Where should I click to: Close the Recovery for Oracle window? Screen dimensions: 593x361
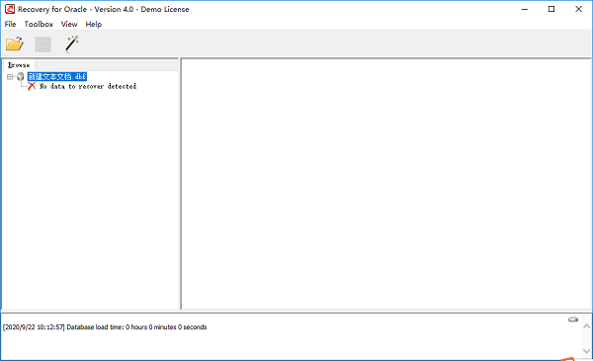(578, 9)
